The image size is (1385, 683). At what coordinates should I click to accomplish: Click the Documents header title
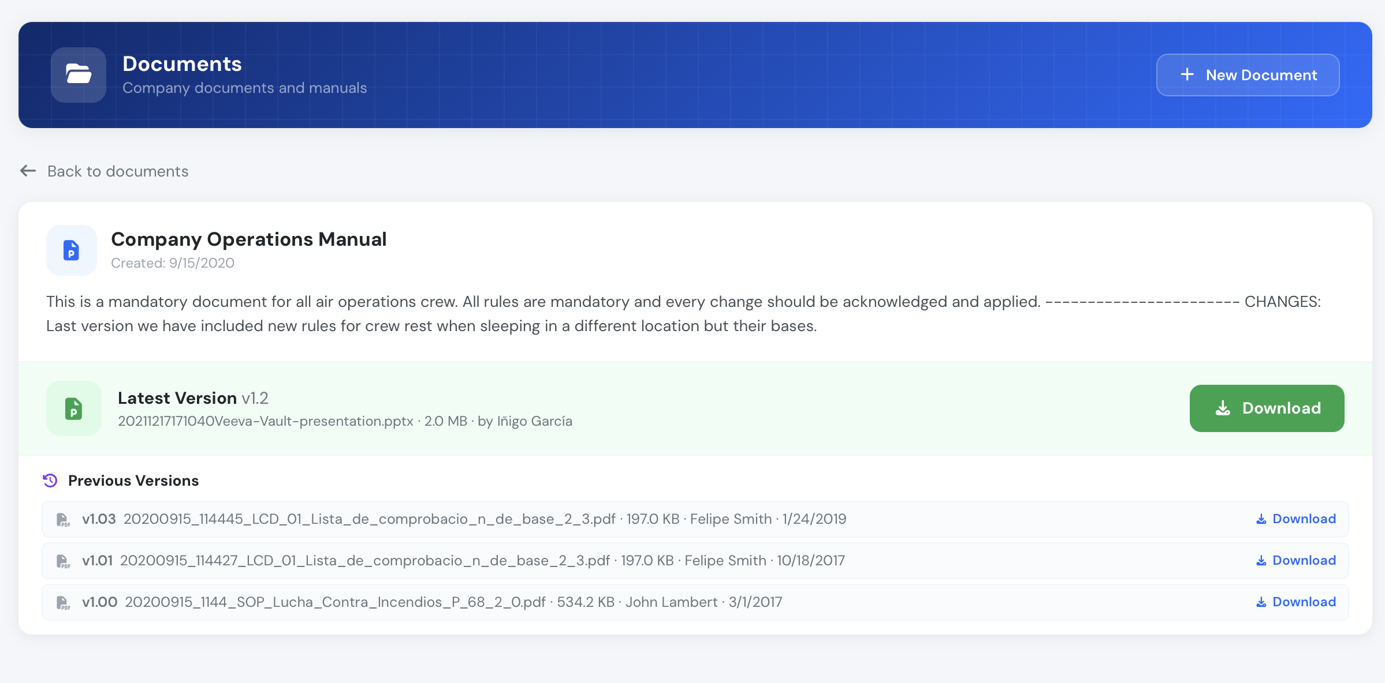182,63
